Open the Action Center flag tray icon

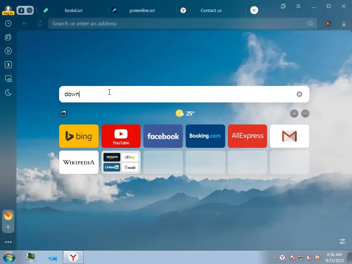point(292,257)
